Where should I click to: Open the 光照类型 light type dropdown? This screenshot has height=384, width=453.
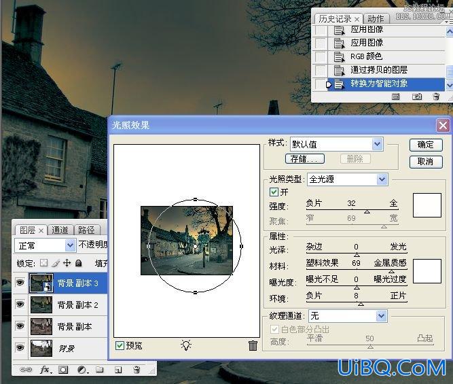point(382,179)
